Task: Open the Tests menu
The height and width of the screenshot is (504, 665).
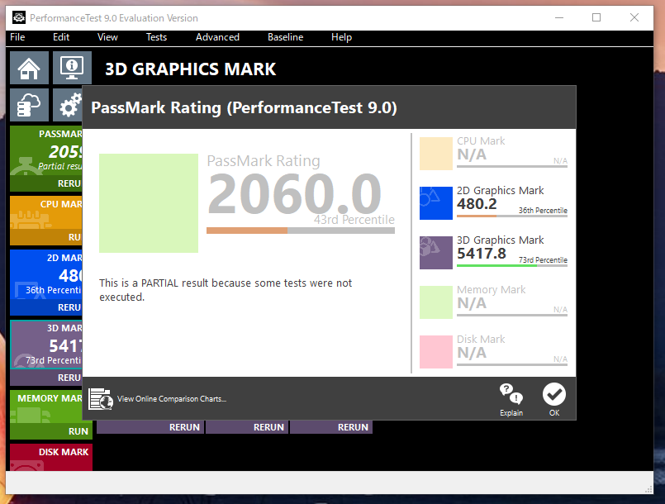Action: pos(156,37)
